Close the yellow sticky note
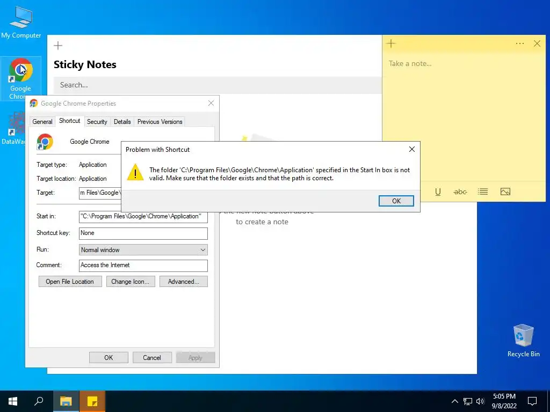The image size is (550, 412). 537,43
